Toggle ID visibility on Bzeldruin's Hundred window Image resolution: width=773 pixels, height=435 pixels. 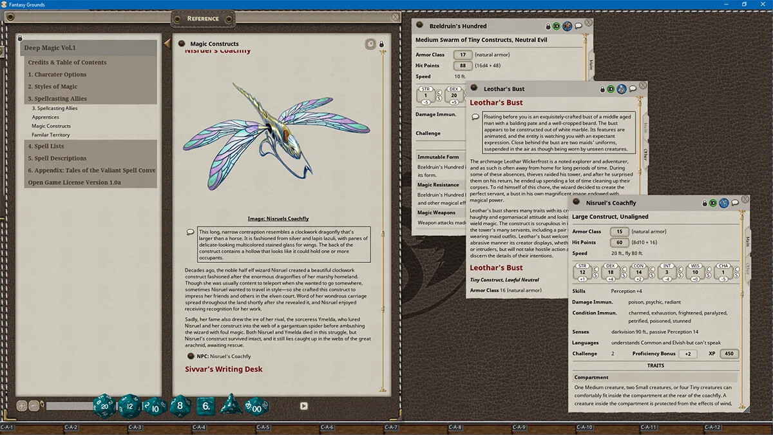(x=555, y=26)
